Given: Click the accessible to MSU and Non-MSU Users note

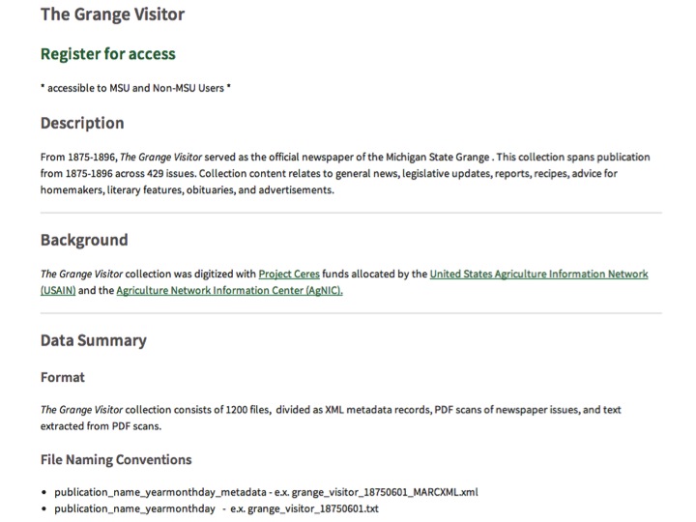Looking at the screenshot, I should pos(135,88).
